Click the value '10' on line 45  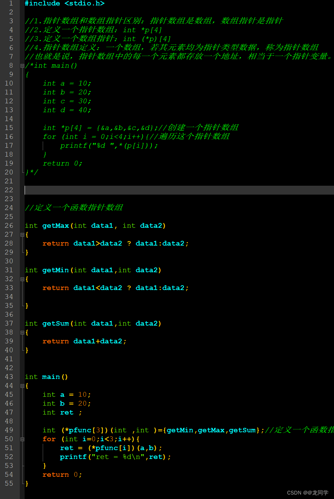point(82,395)
